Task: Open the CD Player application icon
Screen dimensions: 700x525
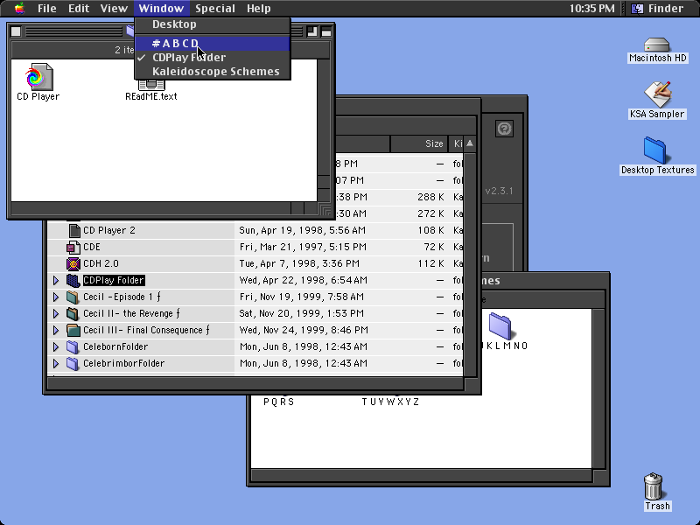Action: 39,77
